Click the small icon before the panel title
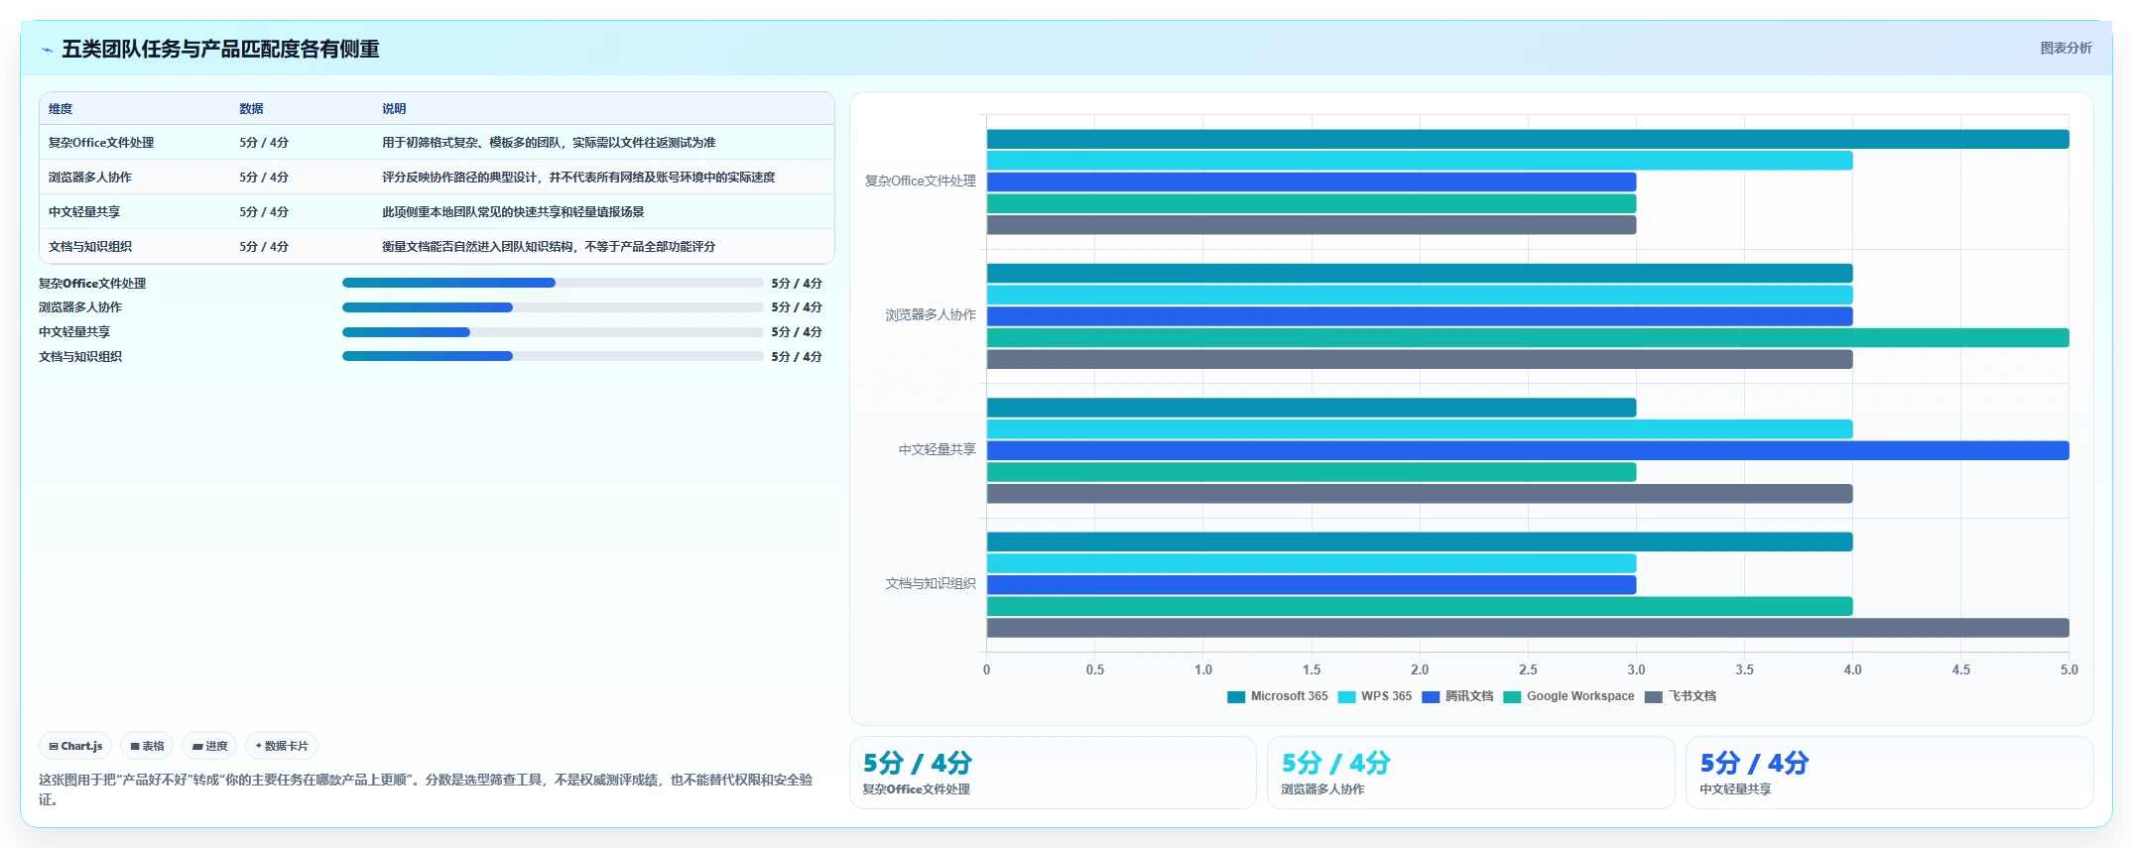 [47, 50]
